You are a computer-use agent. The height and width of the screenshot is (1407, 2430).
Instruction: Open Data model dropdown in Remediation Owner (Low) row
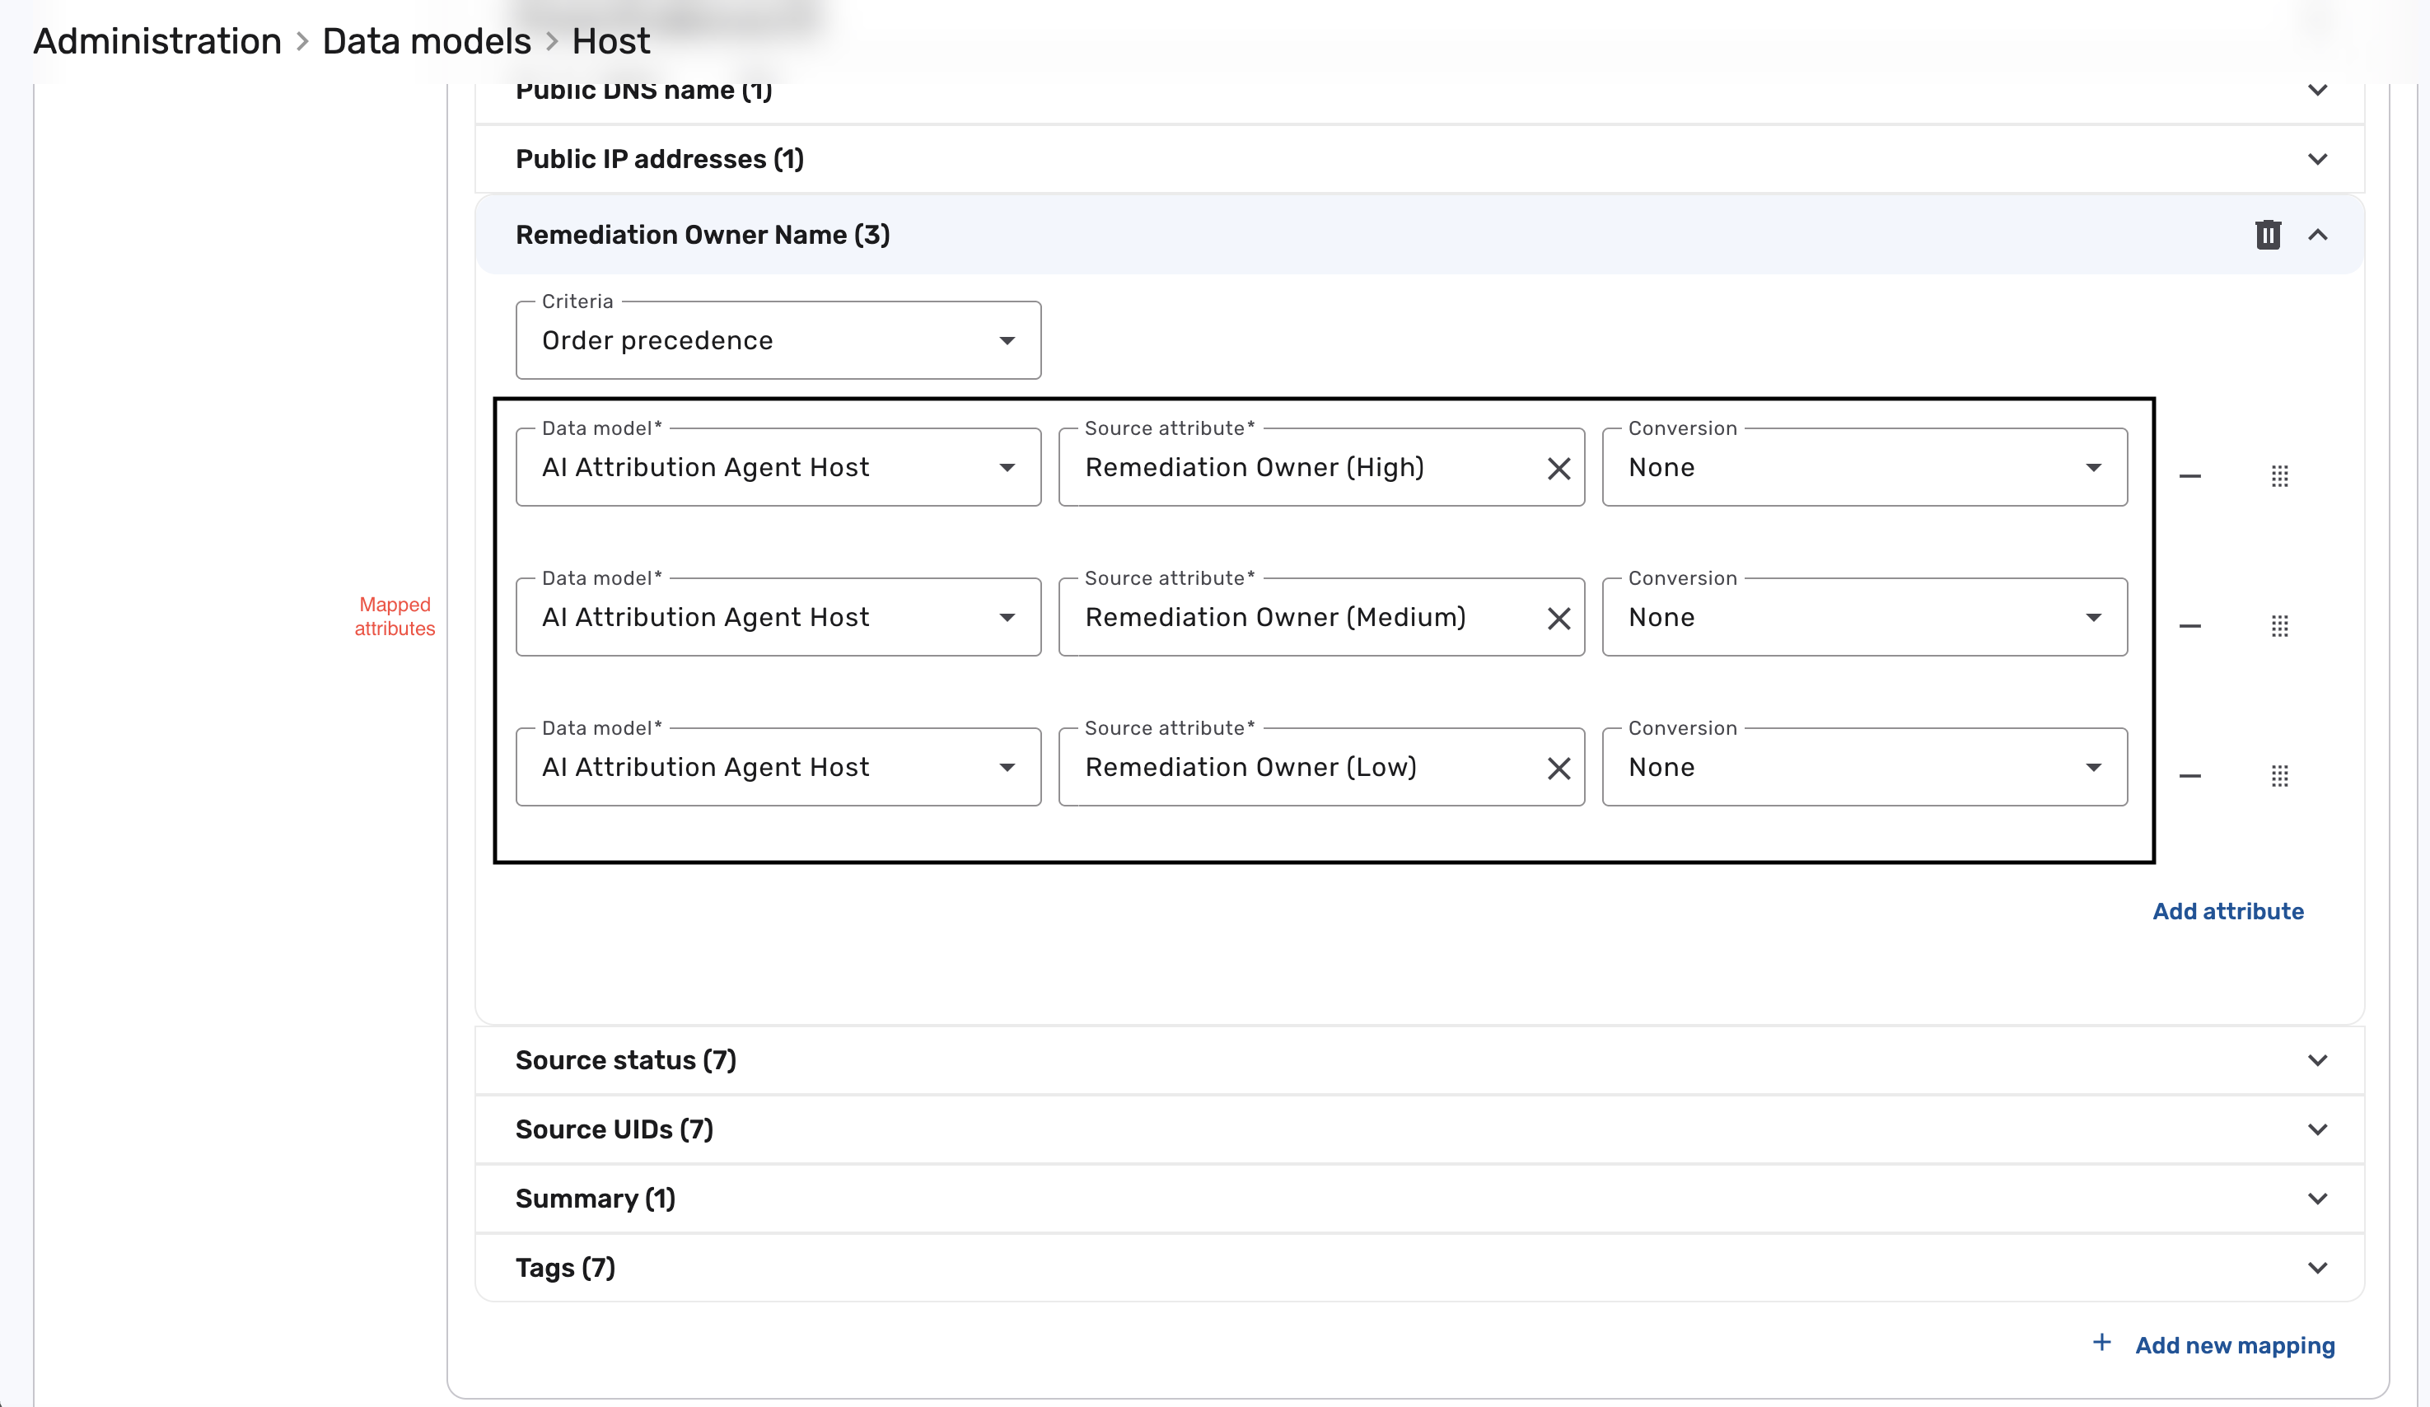(x=778, y=768)
